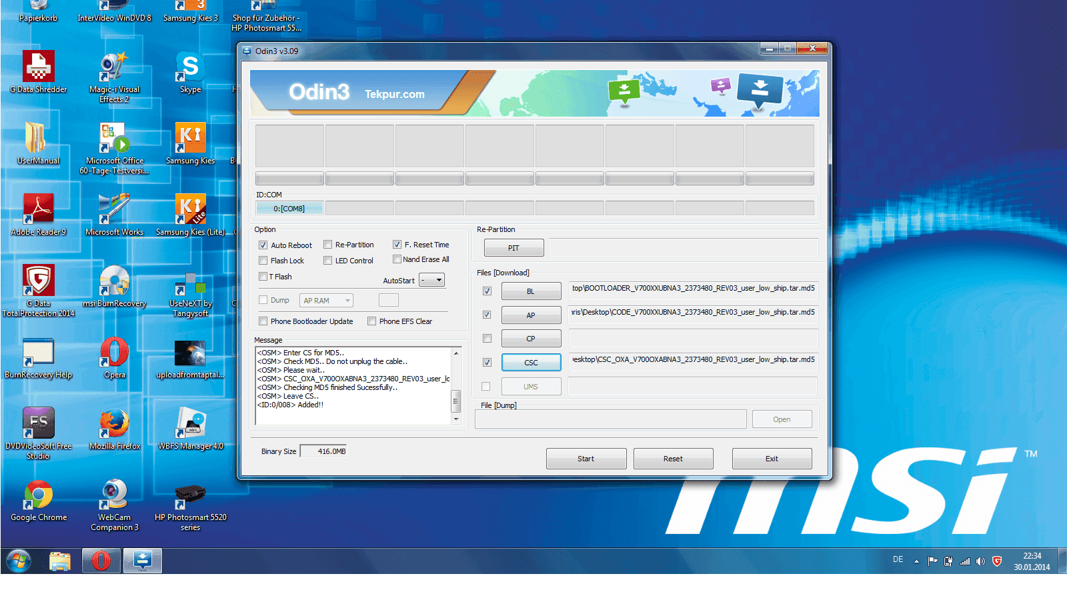
Task: Click the PIT button
Action: click(x=513, y=248)
